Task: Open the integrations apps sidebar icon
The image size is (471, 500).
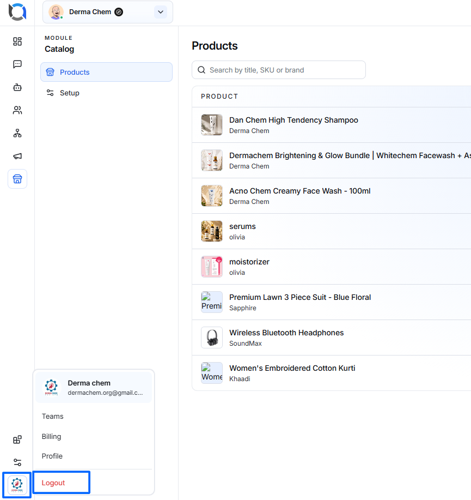Action: [x=17, y=439]
